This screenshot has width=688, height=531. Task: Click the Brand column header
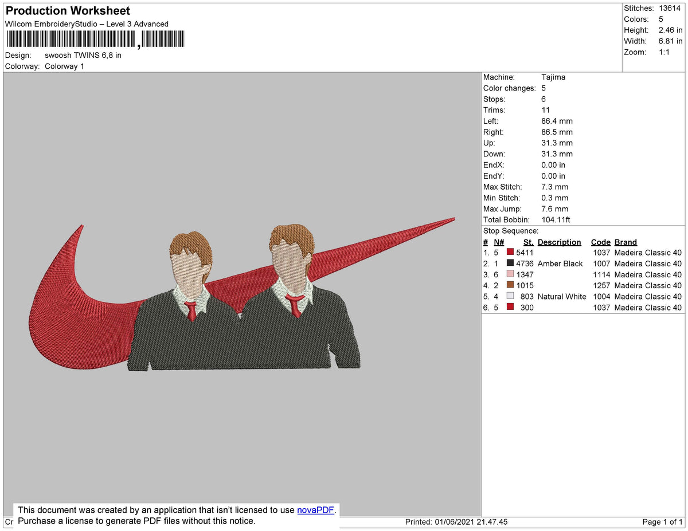click(626, 242)
